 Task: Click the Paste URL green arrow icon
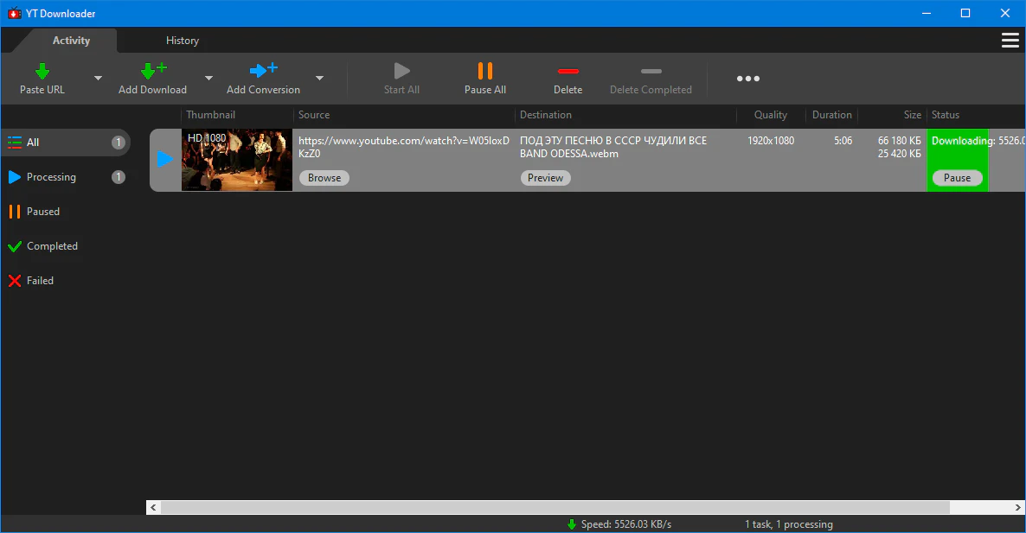click(42, 72)
